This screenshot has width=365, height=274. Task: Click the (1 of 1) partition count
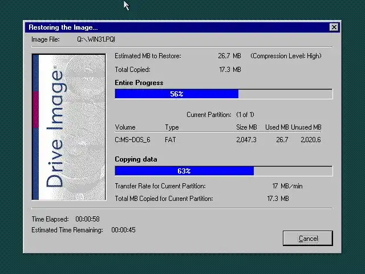(245, 115)
